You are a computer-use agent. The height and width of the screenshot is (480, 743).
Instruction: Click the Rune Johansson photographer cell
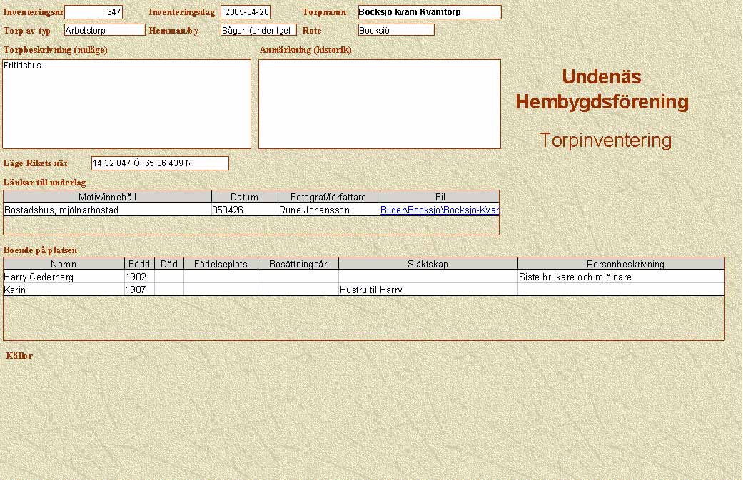pyautogui.click(x=328, y=210)
